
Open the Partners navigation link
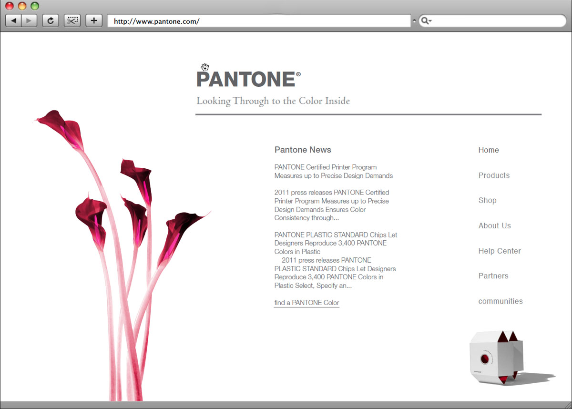493,276
